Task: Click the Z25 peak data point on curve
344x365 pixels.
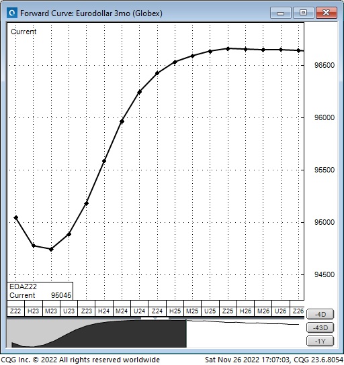Action: 228,49
